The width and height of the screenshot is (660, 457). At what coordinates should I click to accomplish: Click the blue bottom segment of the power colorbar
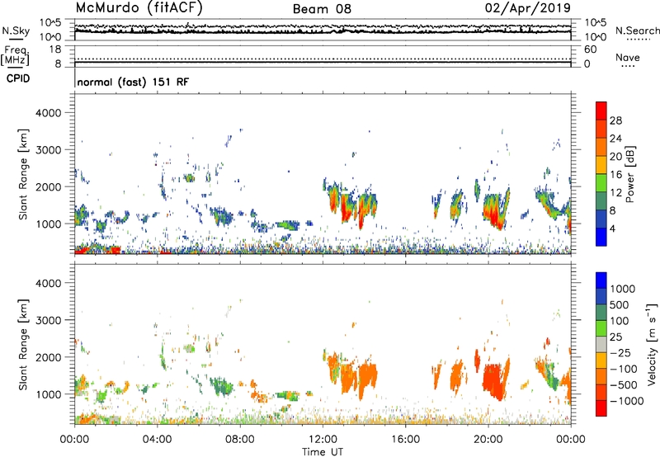tap(601, 237)
